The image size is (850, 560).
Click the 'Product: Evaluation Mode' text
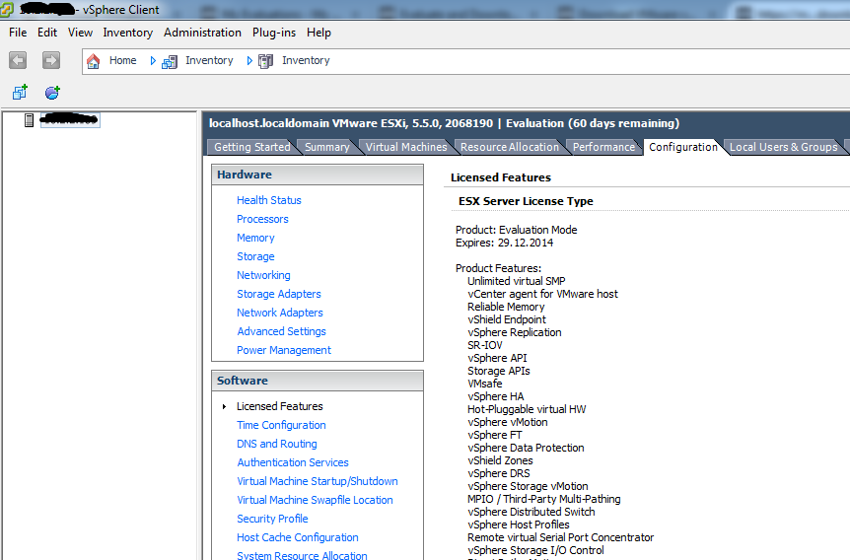(516, 230)
